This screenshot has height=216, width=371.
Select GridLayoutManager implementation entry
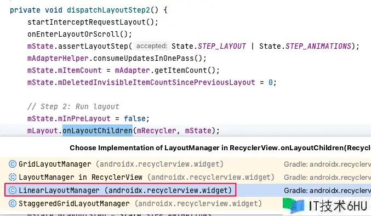coord(185,164)
